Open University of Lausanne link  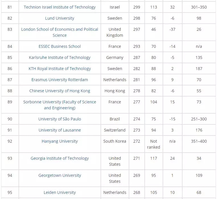point(60,130)
